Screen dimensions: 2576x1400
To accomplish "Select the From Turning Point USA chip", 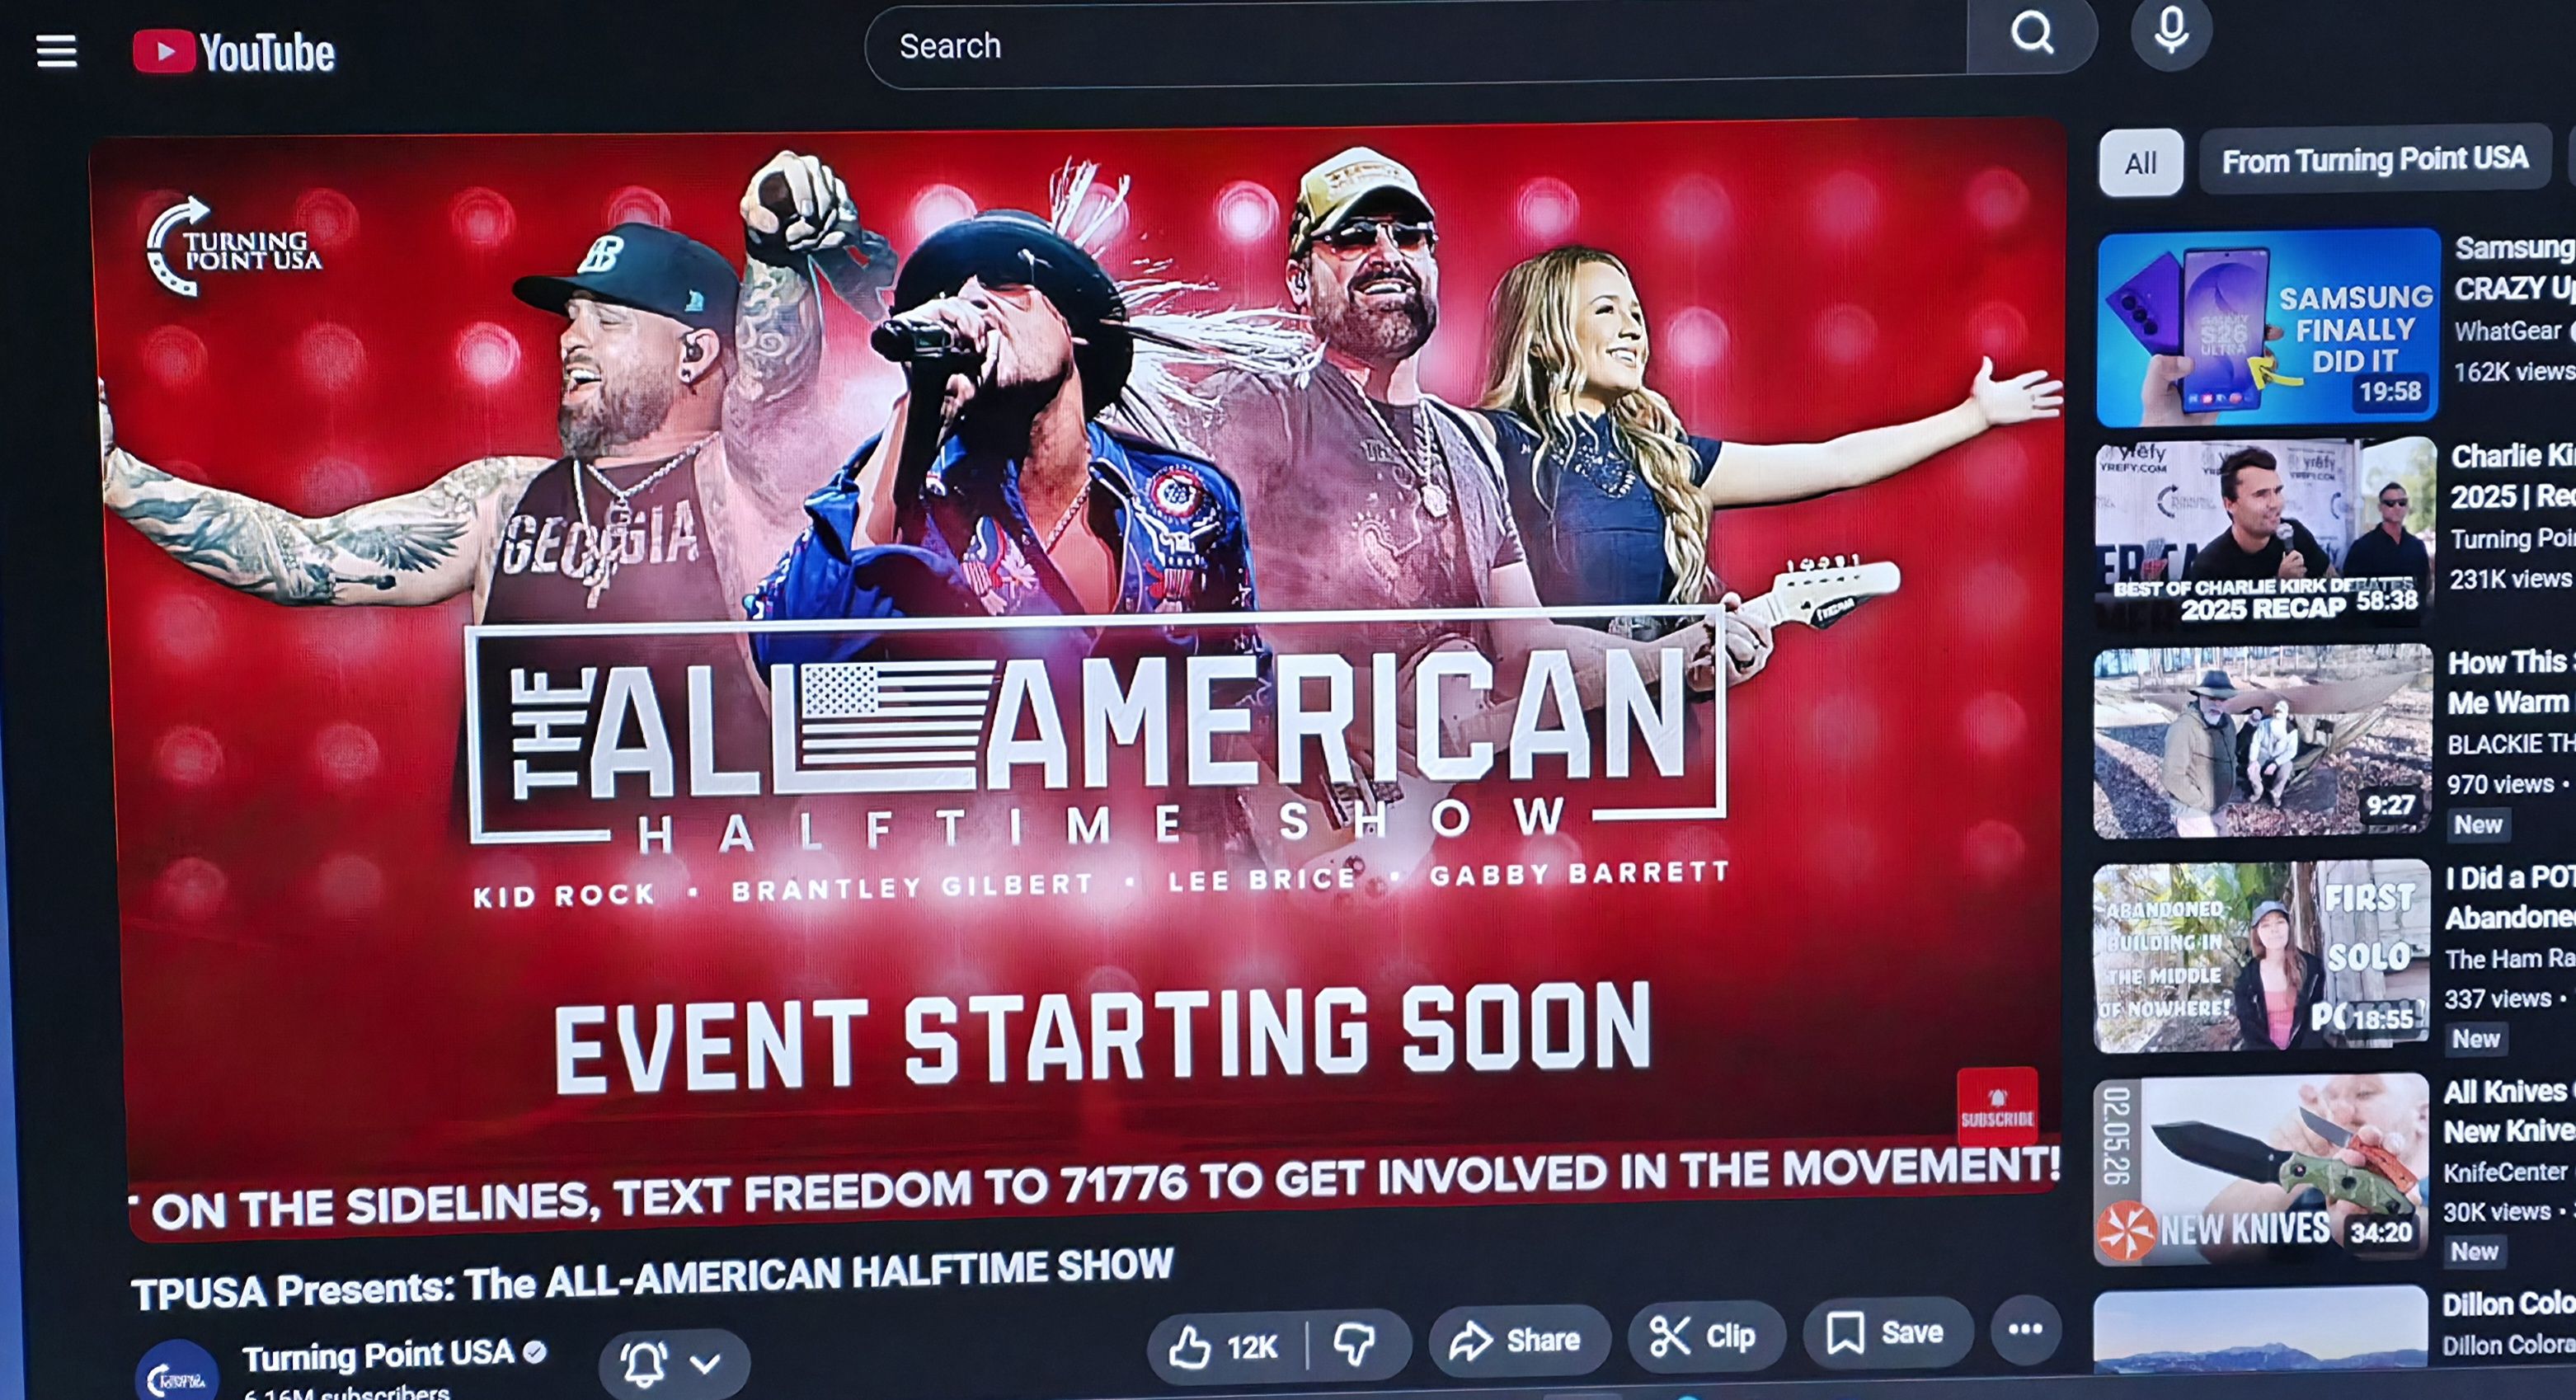I will pos(2375,159).
